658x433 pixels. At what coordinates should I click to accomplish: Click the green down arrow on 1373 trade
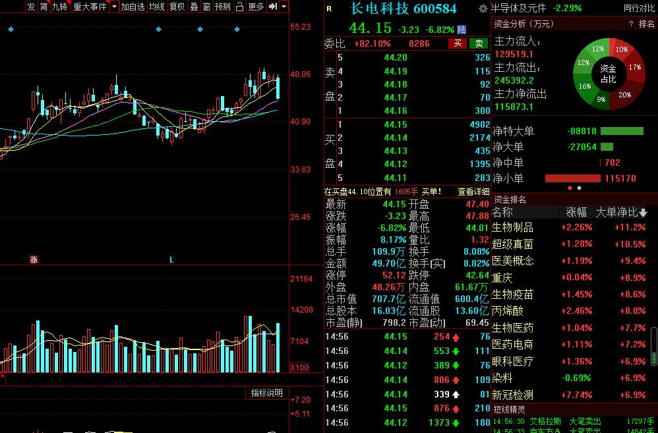[456, 423]
